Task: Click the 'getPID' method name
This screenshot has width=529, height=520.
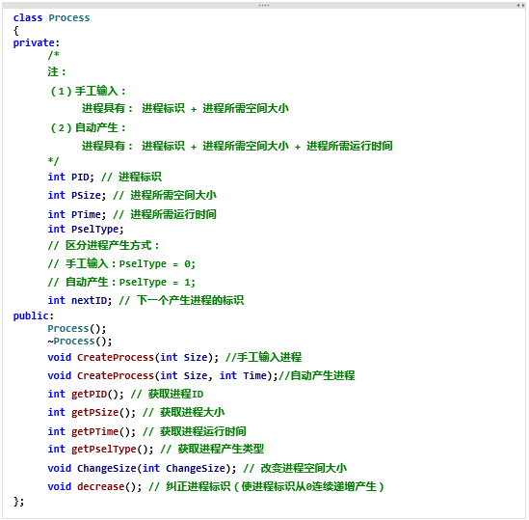Action: coord(89,394)
